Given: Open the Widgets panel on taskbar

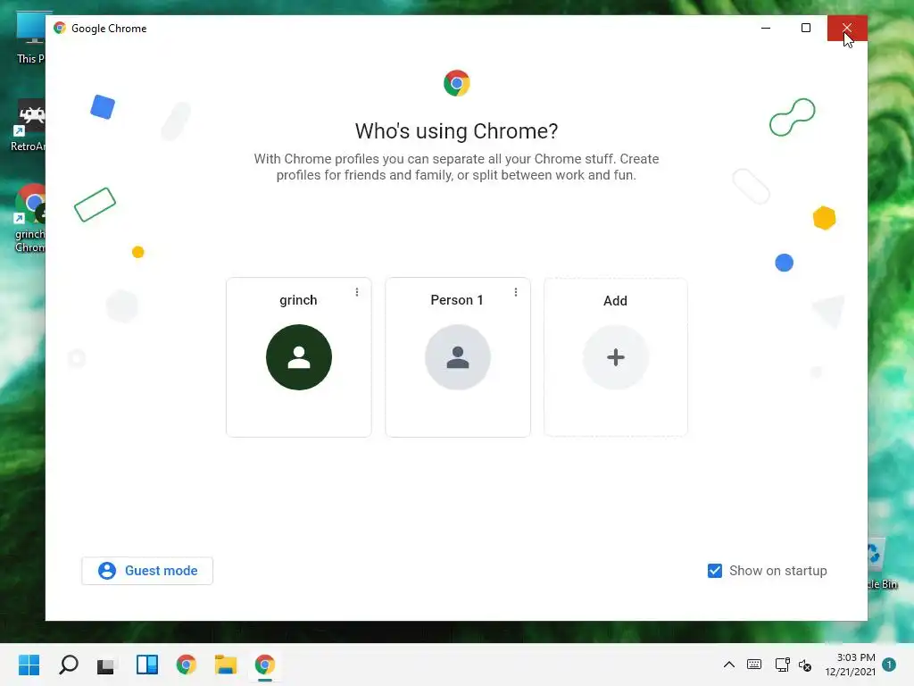Looking at the screenshot, I should pos(147,665).
